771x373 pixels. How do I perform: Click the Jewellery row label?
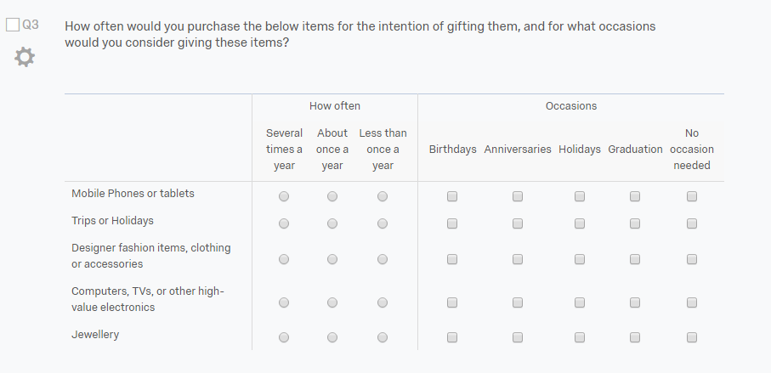coord(95,334)
